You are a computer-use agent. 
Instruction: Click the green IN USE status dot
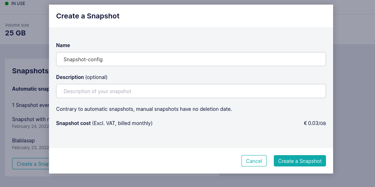(x=7, y=4)
